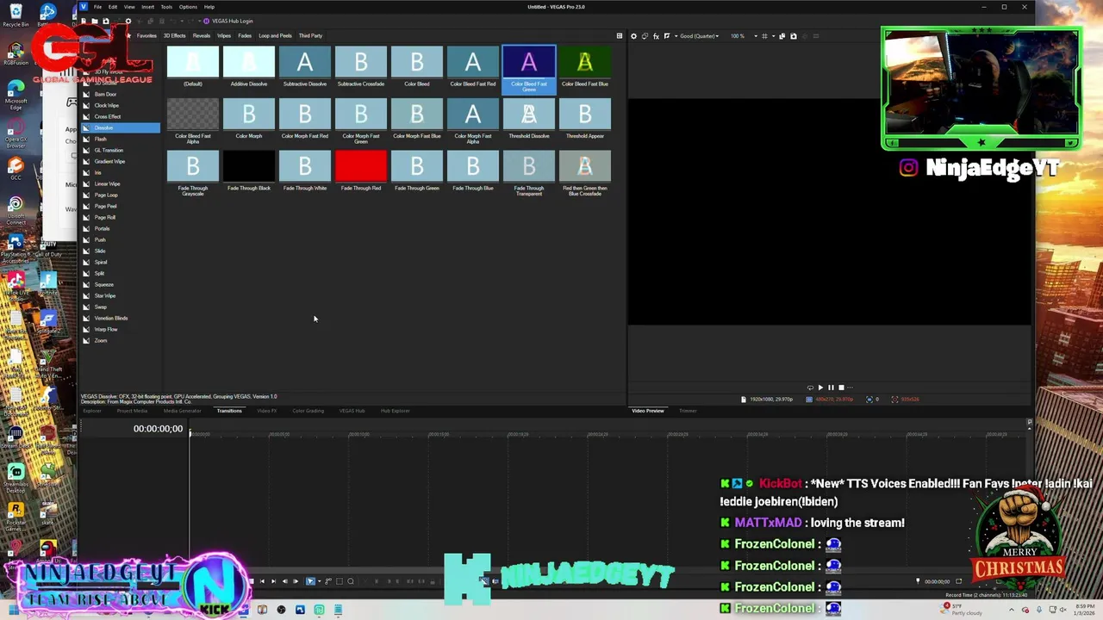Select Red then Green then Blue Crossfade
The height and width of the screenshot is (620, 1103).
click(x=585, y=166)
